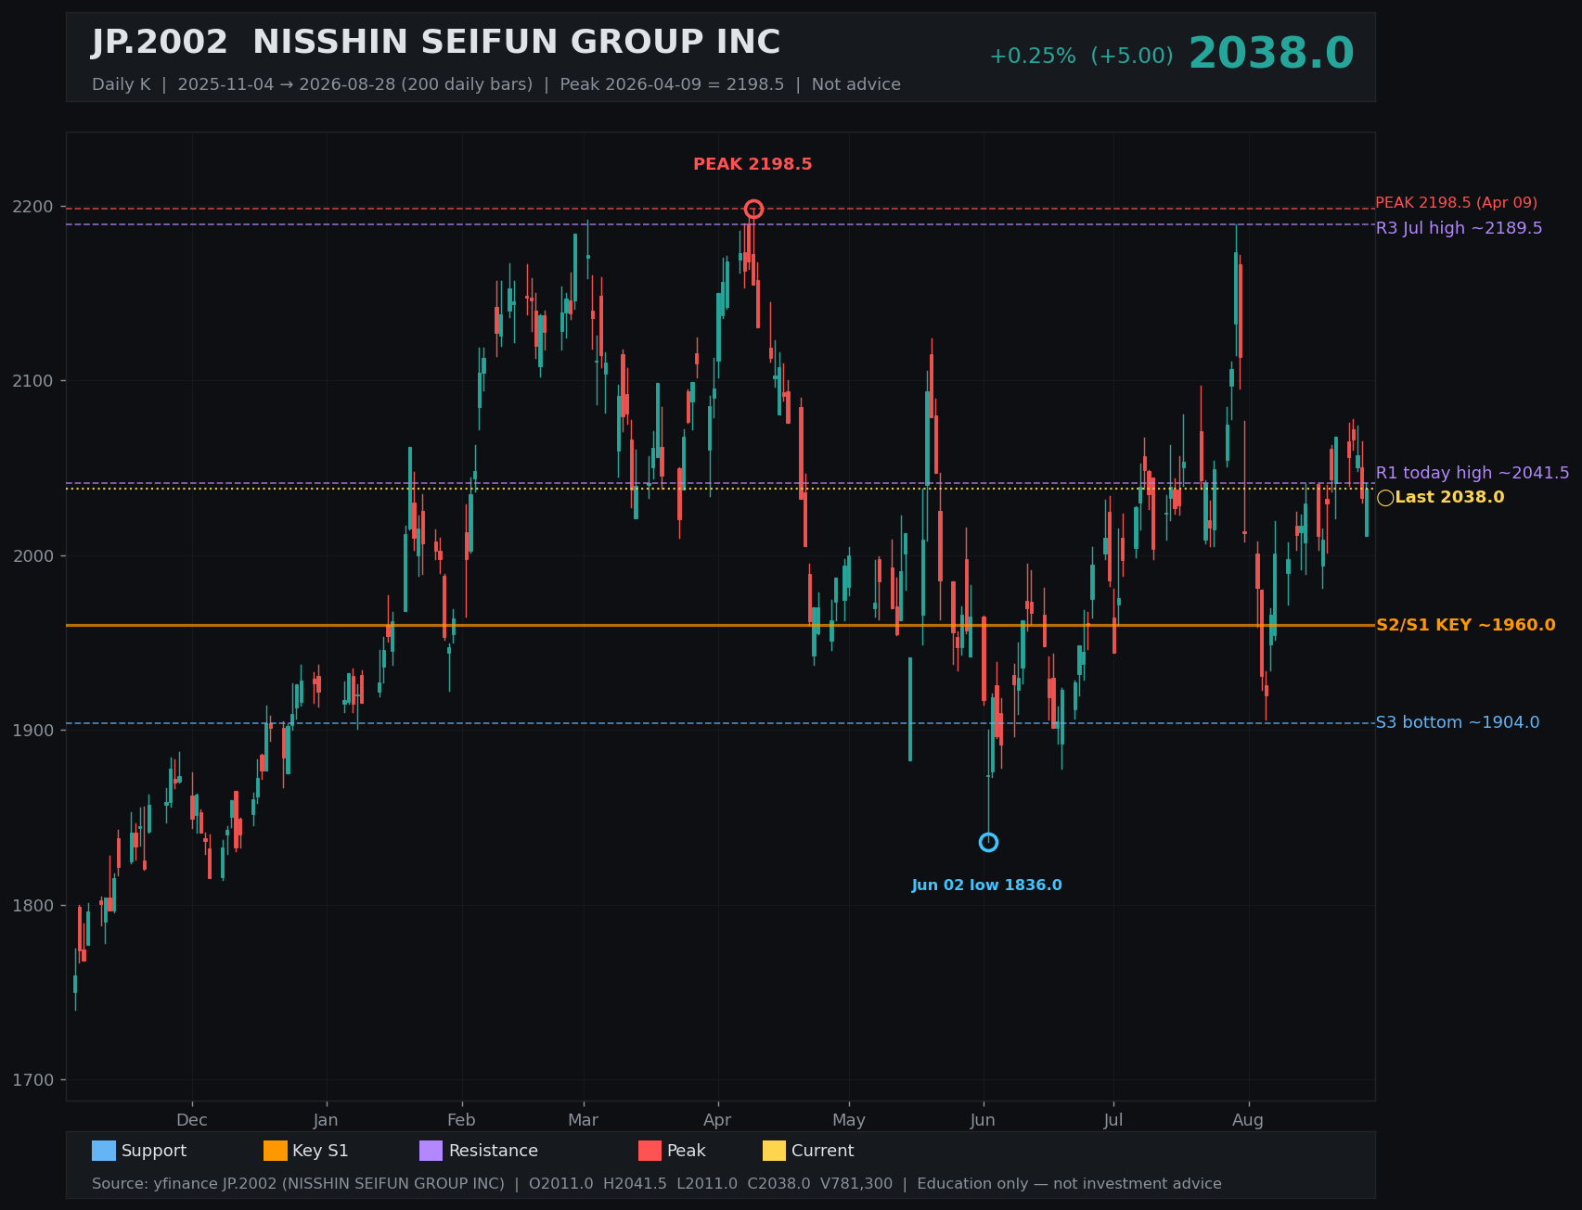
Task: Click "Education only — not investment advice" in the footer
Action: pos(1069,1184)
